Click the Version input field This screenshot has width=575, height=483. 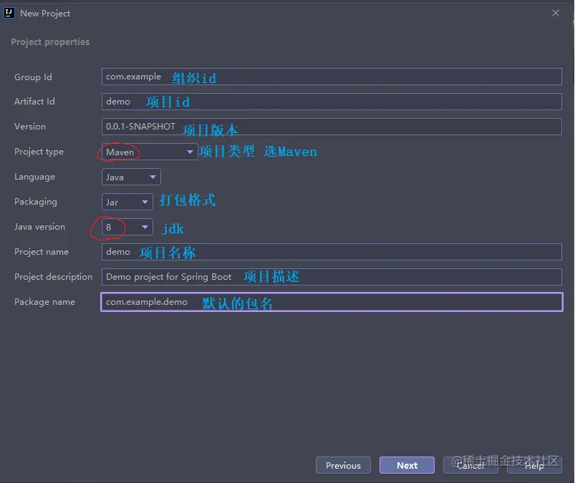click(x=332, y=127)
